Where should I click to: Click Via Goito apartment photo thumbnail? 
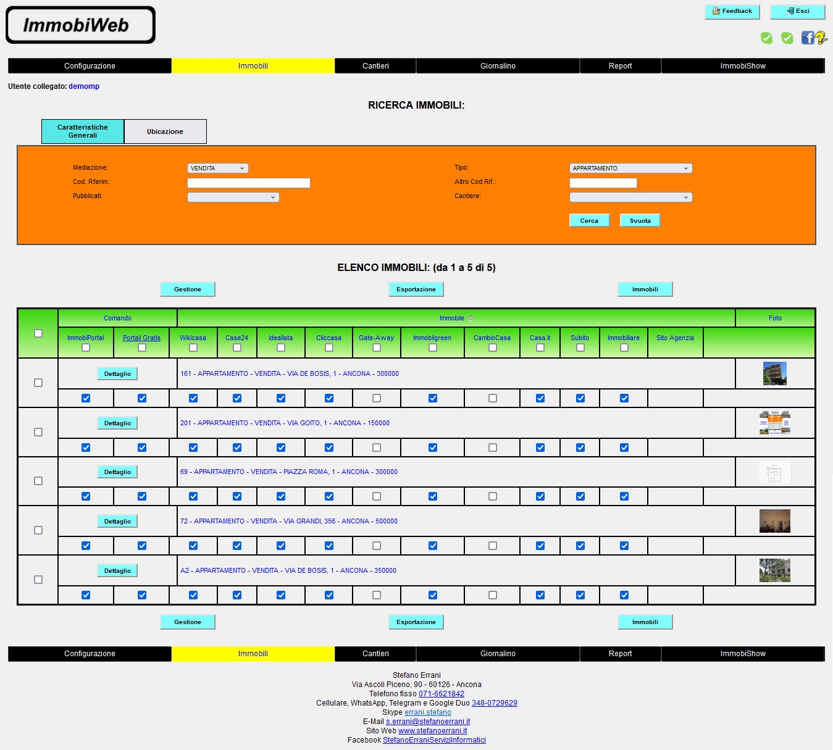click(x=774, y=422)
